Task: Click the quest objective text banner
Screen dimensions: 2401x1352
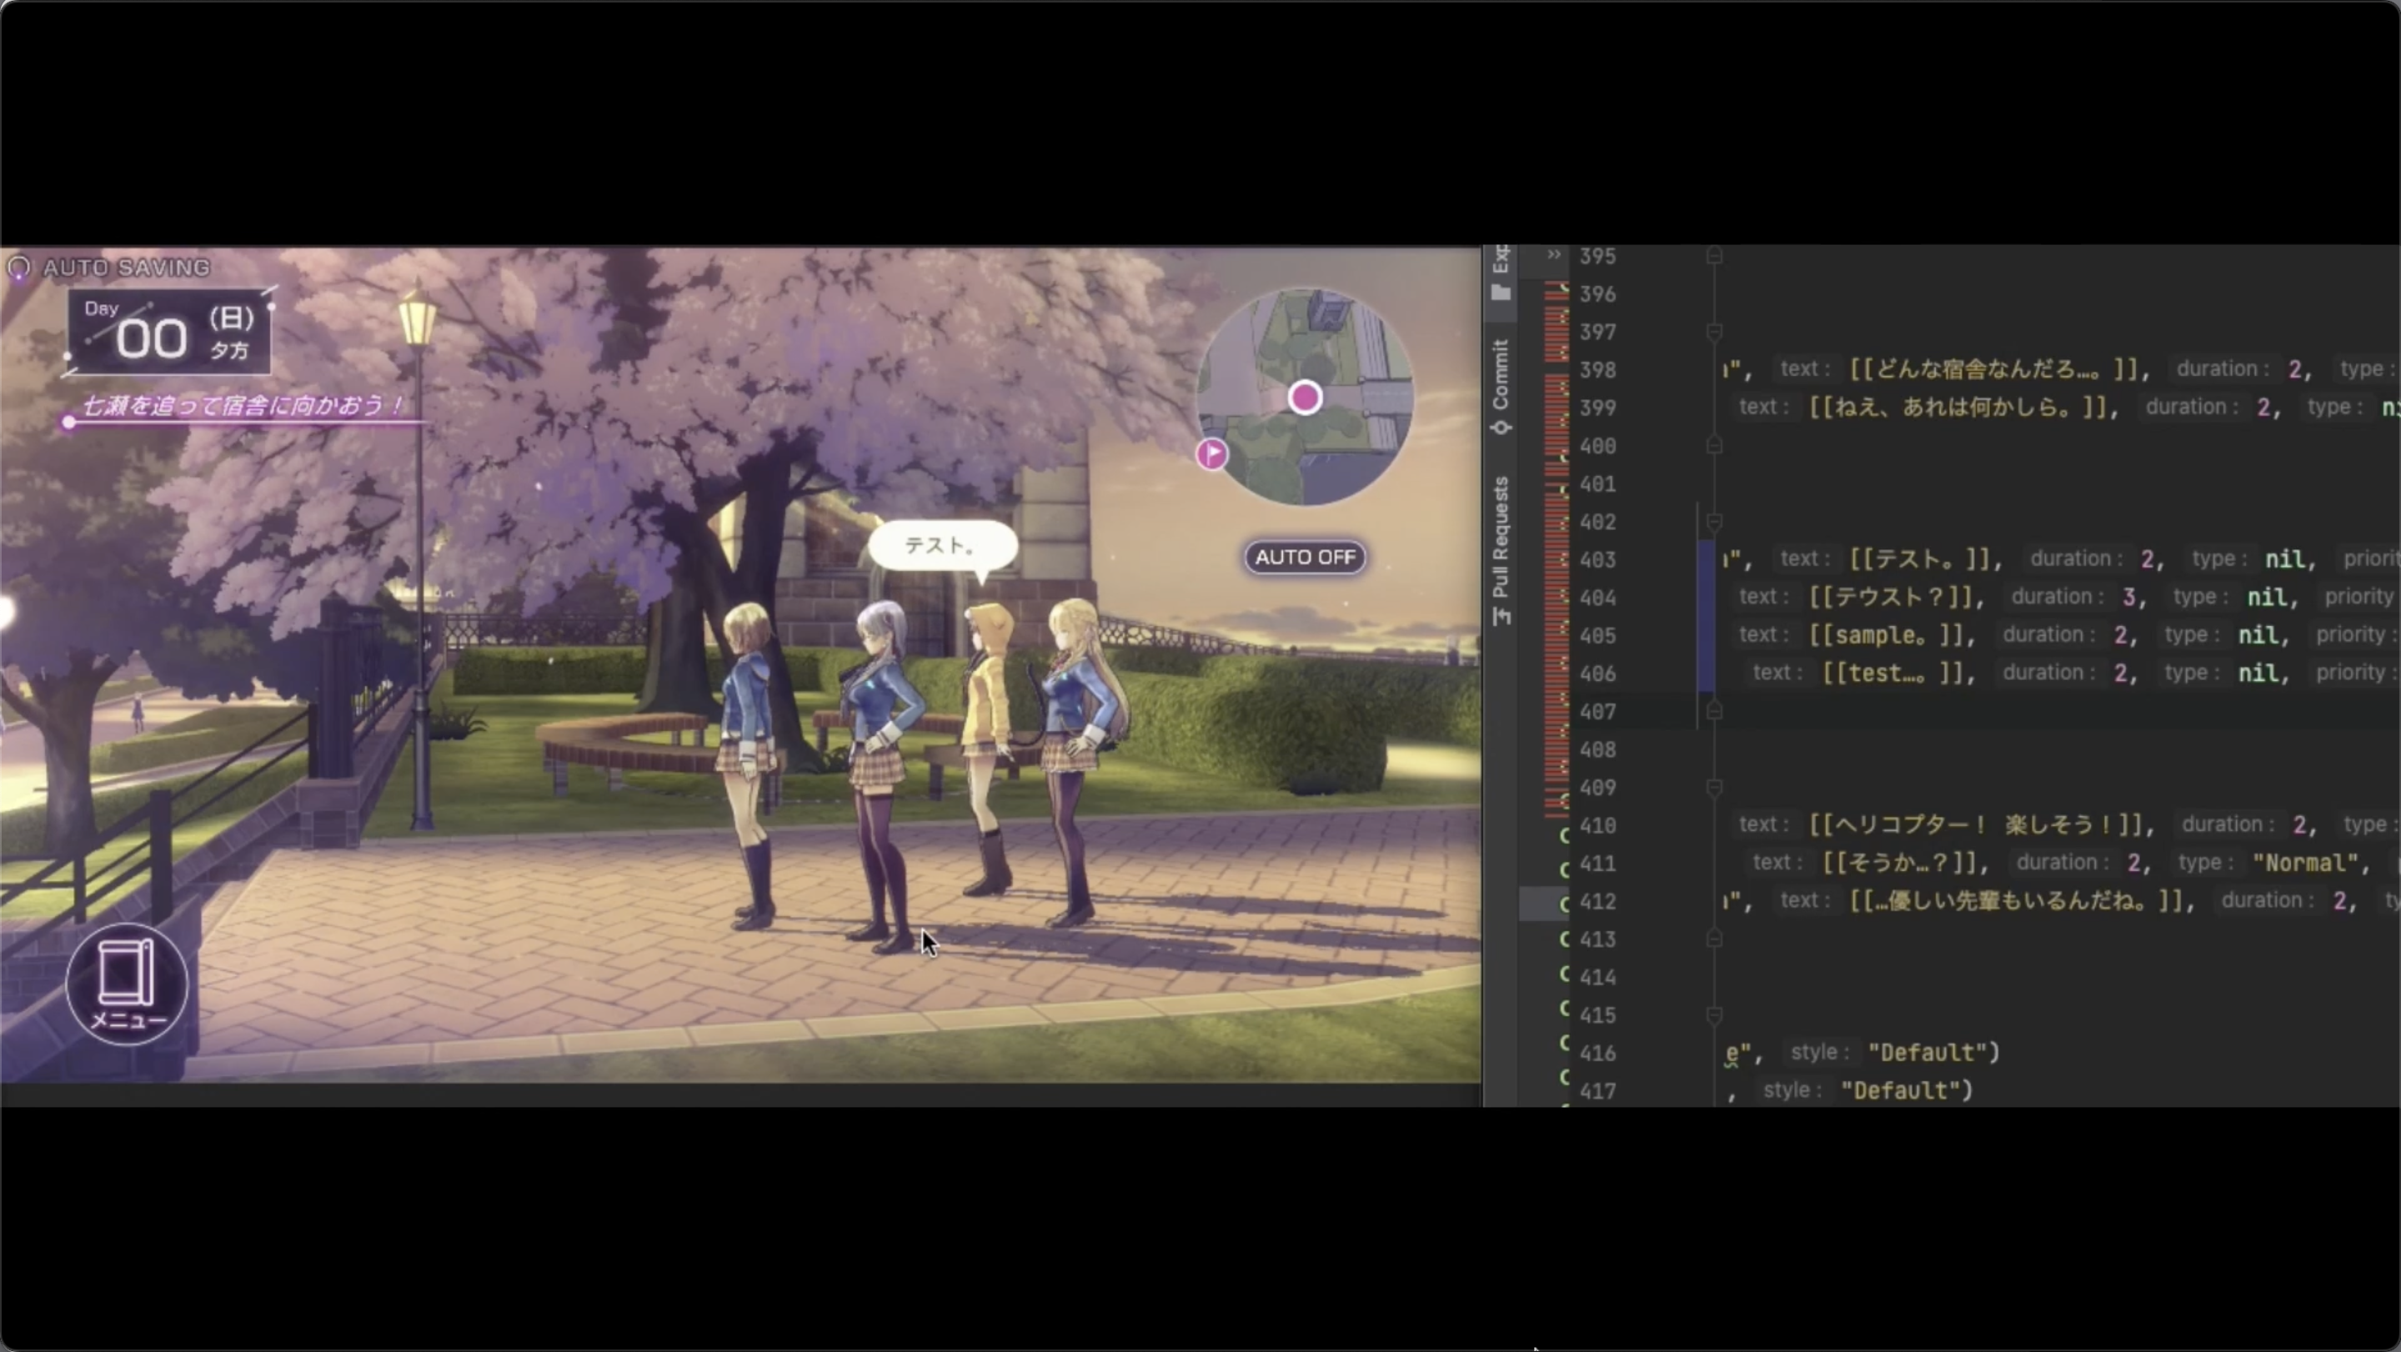Action: tap(243, 406)
